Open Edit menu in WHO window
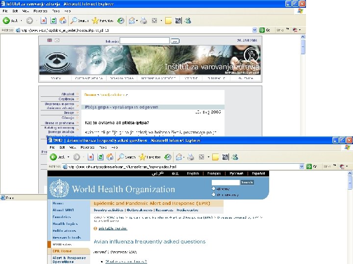 coord(62,148)
